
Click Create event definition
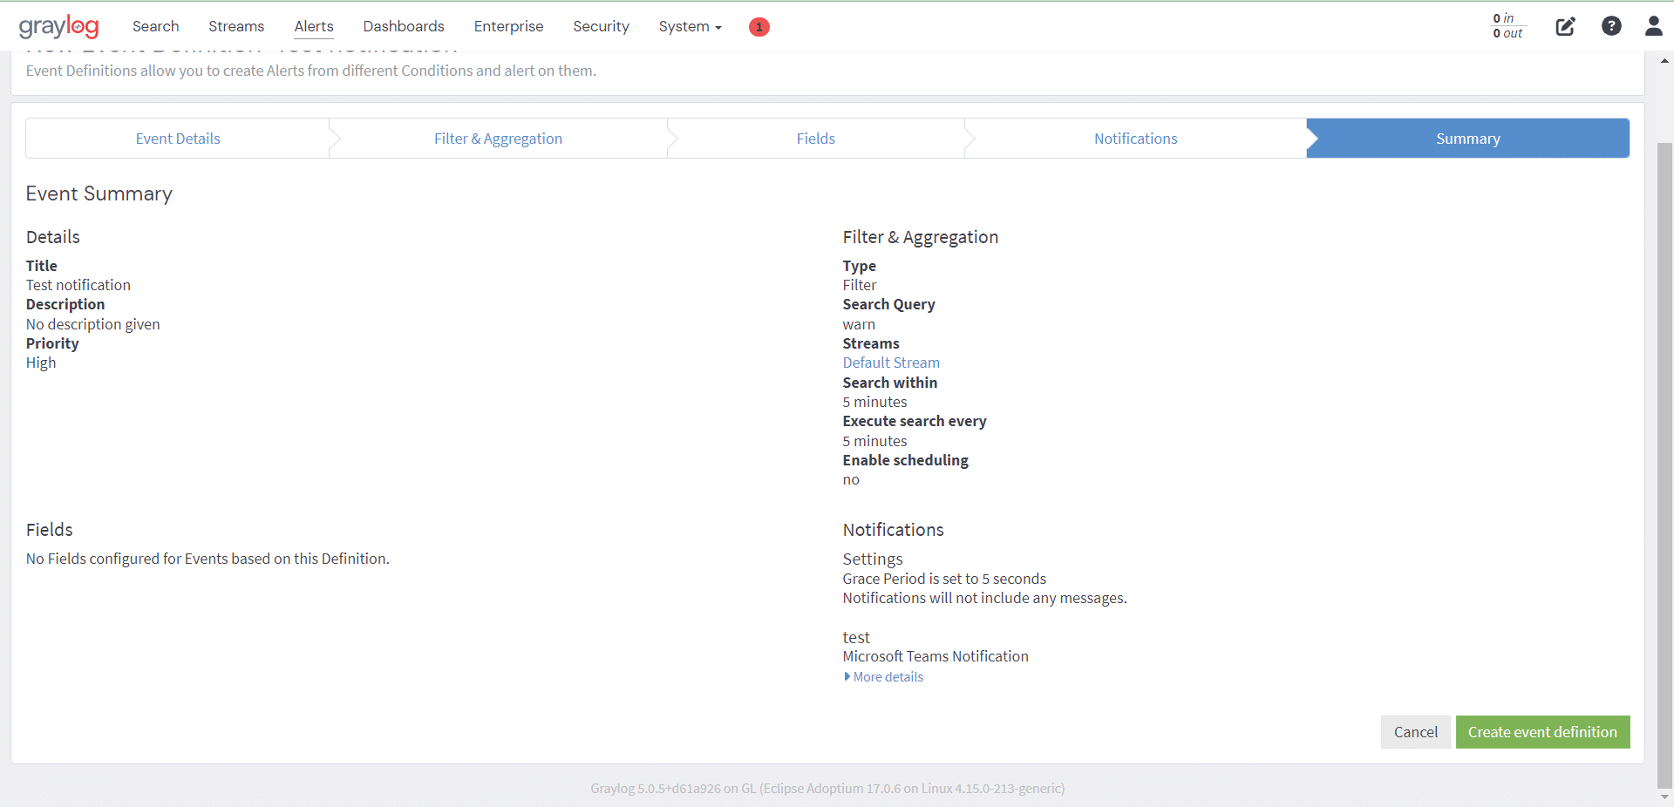coord(1541,732)
